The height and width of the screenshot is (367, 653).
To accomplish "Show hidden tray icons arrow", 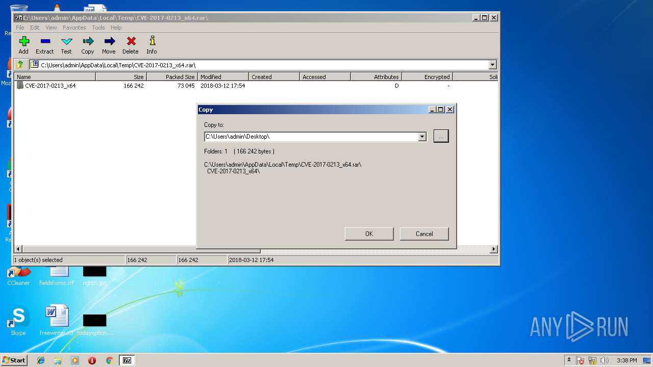I will (x=569, y=360).
